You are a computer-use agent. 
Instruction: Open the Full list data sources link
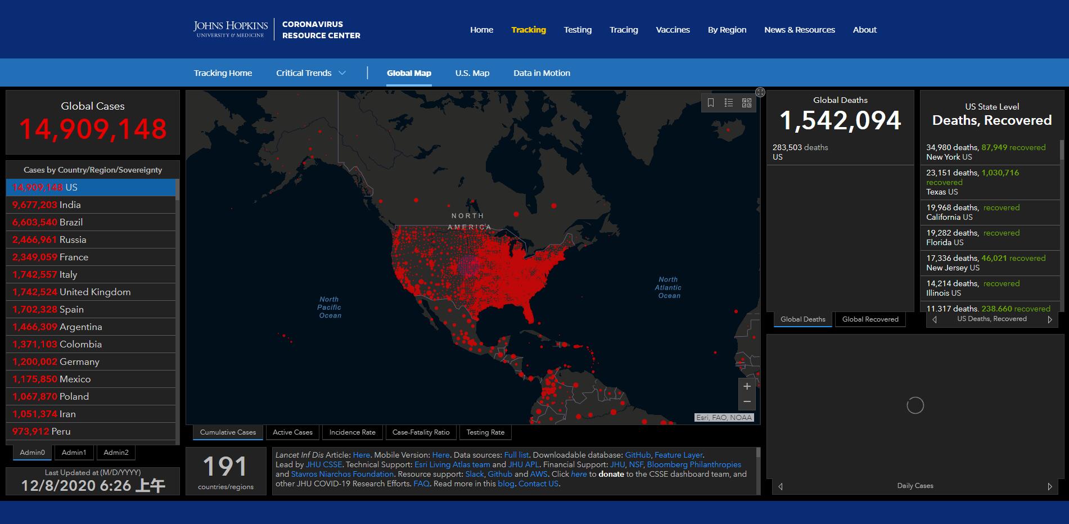[x=516, y=455]
